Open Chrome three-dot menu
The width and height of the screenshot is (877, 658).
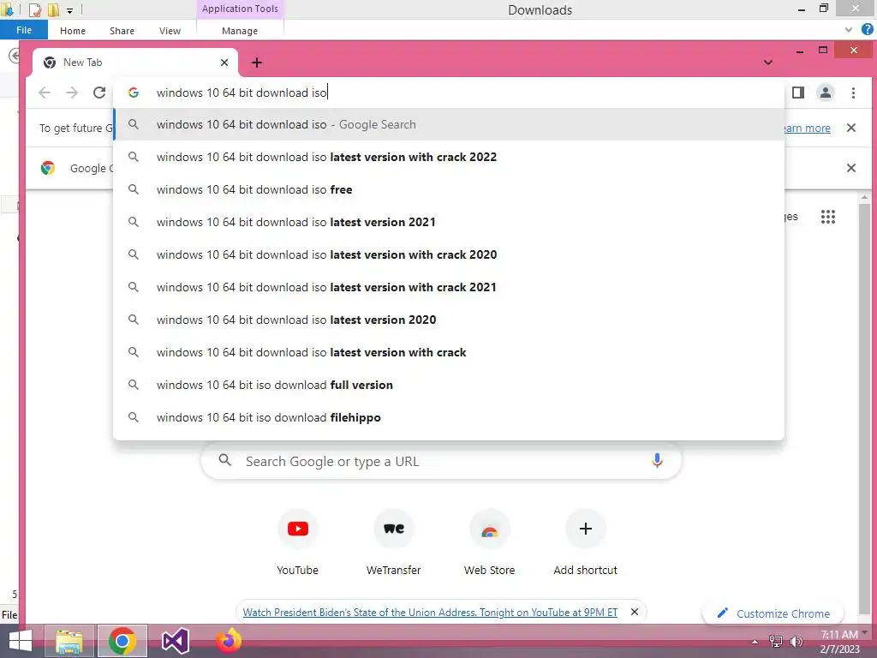click(854, 93)
